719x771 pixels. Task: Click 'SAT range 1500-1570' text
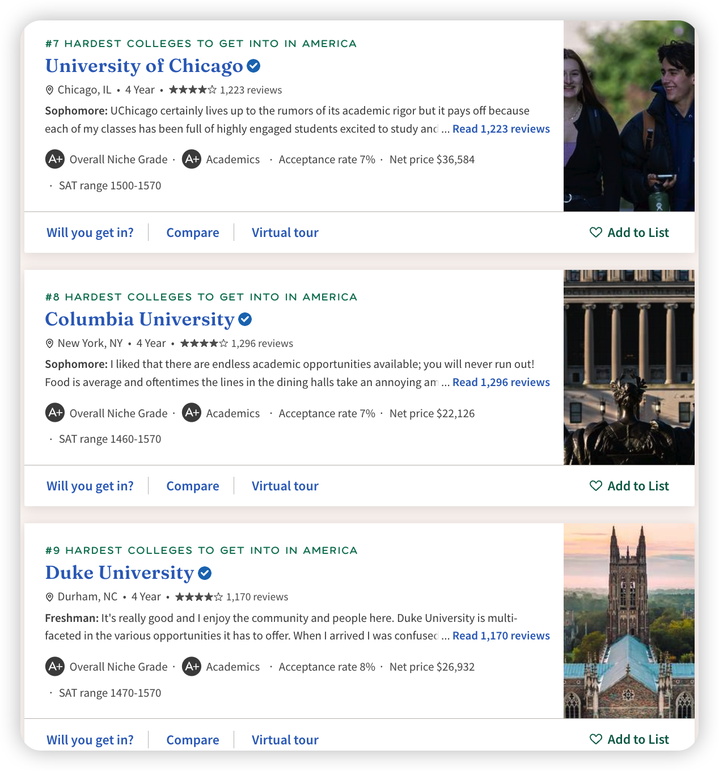click(x=110, y=186)
